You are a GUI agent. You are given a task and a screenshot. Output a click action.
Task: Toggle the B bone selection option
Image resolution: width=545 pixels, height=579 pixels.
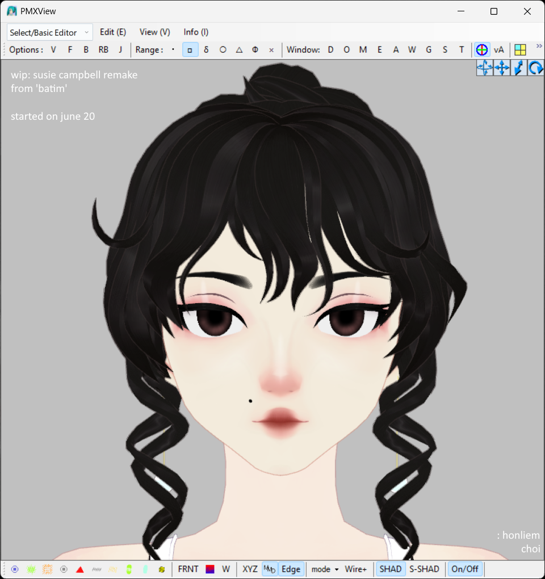click(86, 50)
